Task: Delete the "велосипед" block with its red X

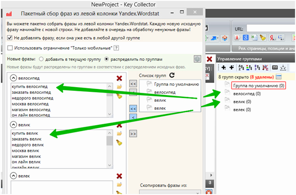Action: [x=119, y=78]
